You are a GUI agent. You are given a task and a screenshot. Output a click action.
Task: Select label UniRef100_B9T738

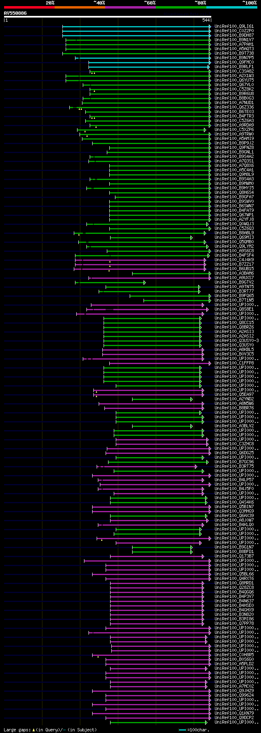click(x=234, y=53)
